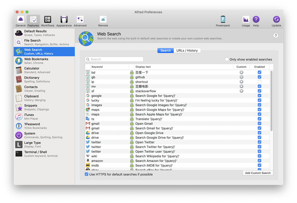Select Calculator in sidebar
Viewport: 297px width, 203px height.
(44, 70)
